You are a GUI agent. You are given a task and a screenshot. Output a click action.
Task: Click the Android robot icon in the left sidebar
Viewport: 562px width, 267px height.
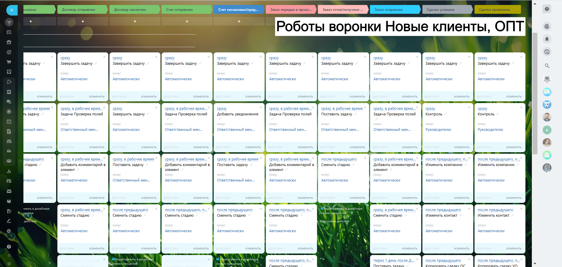point(9,191)
